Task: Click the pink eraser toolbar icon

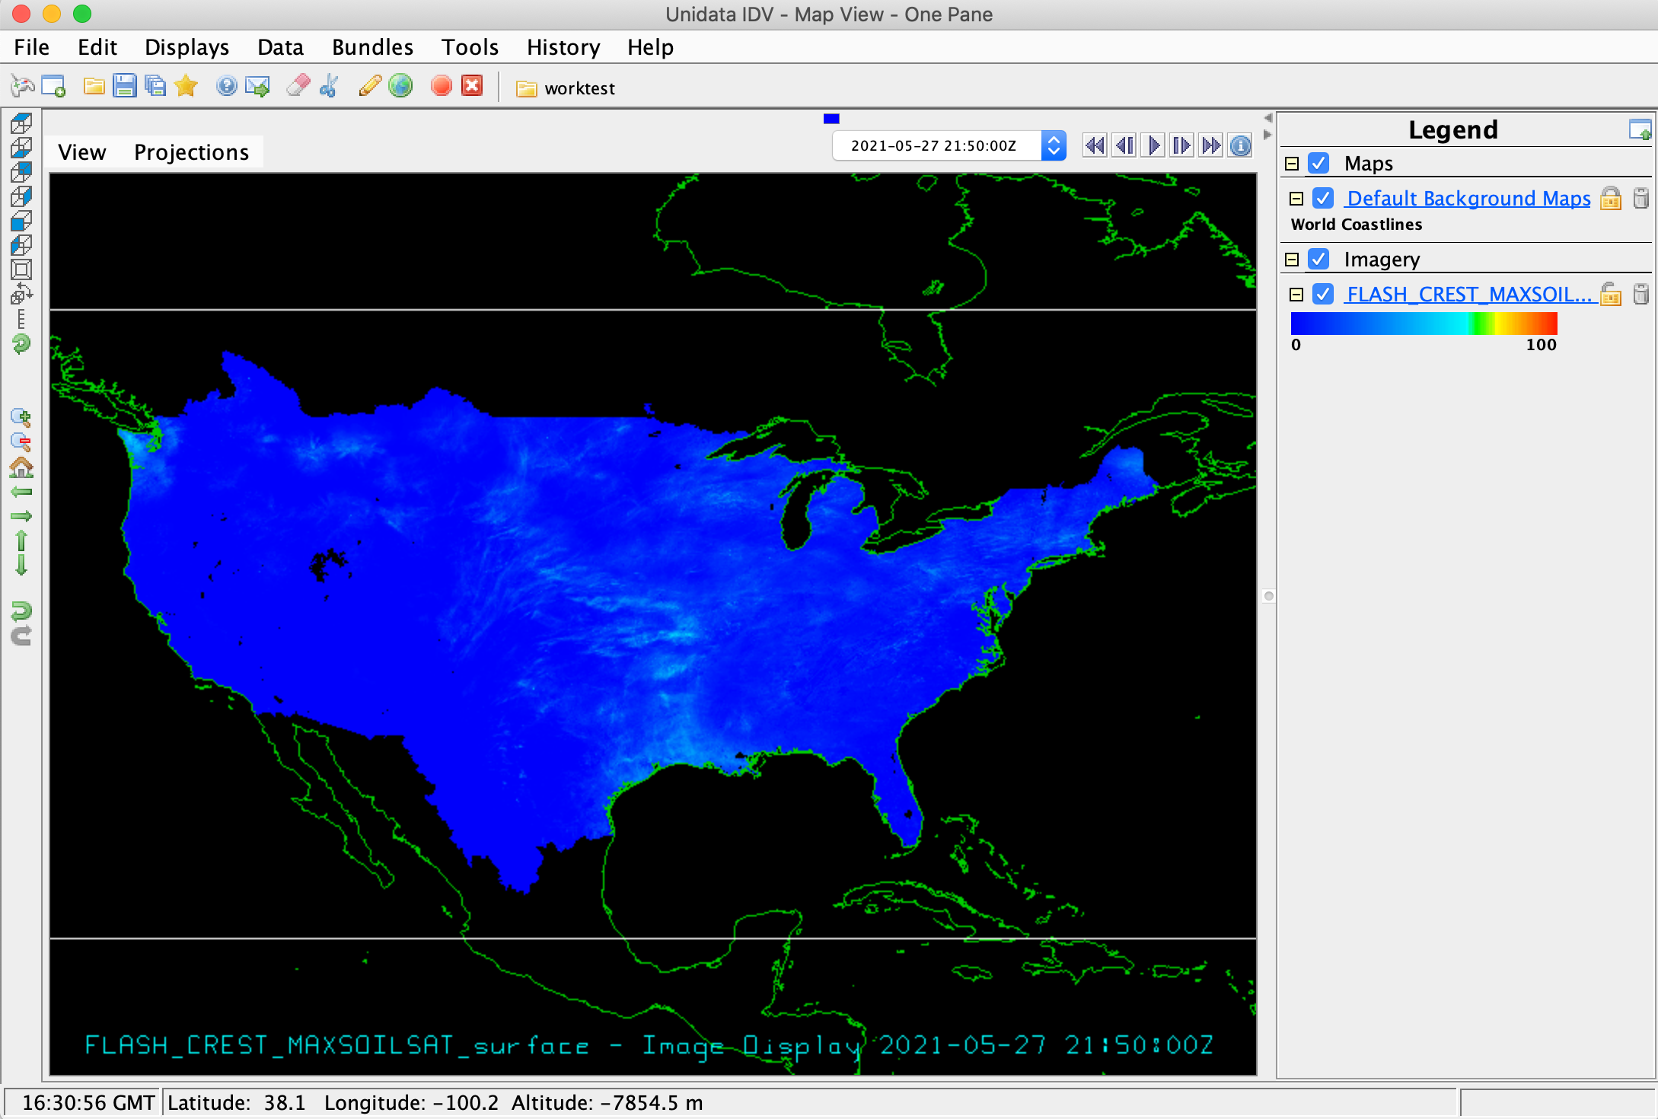Action: (x=298, y=86)
